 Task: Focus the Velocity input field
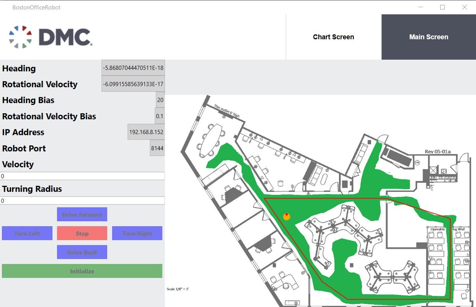coord(82,176)
